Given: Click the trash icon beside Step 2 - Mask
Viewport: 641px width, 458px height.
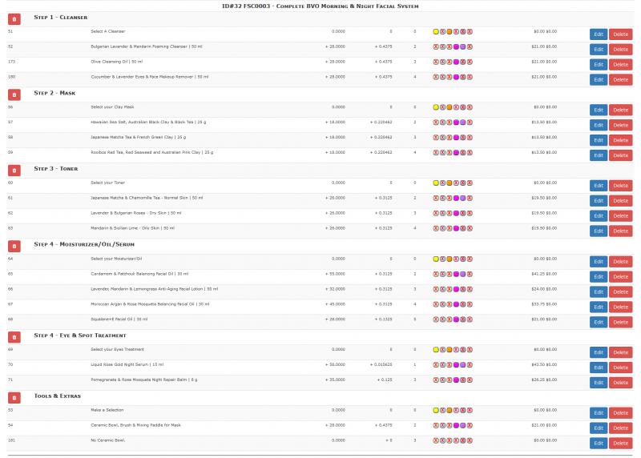Looking at the screenshot, I should [14, 94].
